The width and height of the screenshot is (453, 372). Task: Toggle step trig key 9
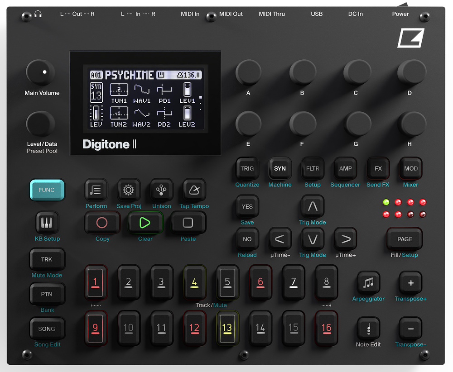[x=96, y=329]
